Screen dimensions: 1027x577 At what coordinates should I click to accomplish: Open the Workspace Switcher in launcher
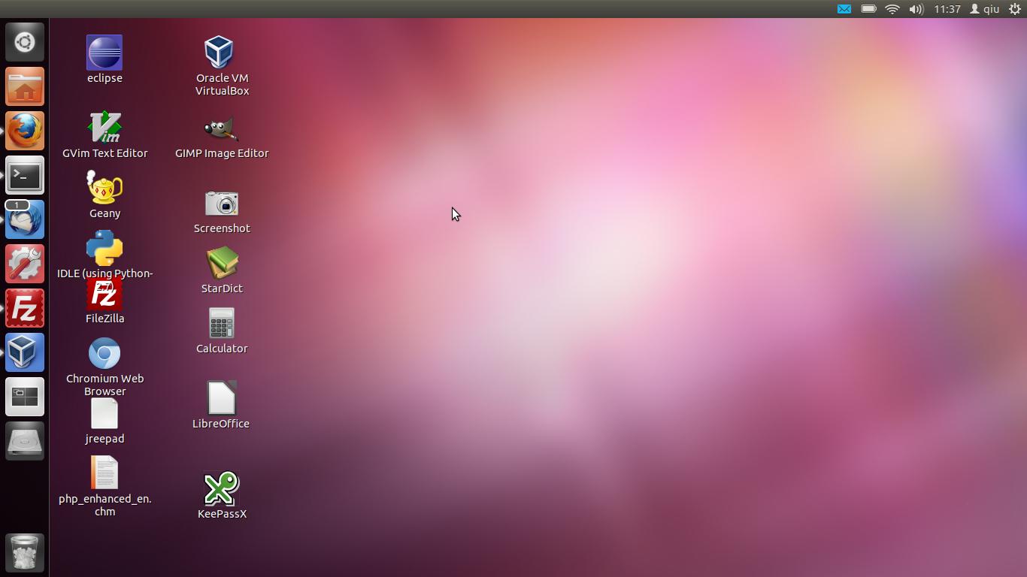point(25,397)
